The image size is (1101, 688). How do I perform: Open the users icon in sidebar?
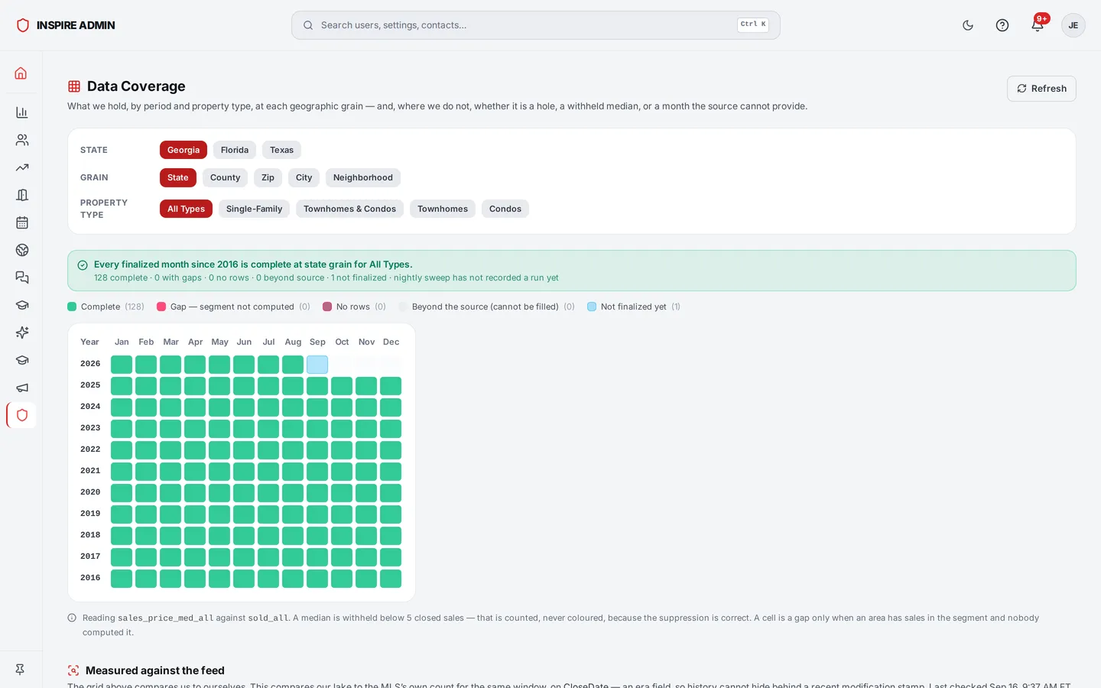[21, 140]
